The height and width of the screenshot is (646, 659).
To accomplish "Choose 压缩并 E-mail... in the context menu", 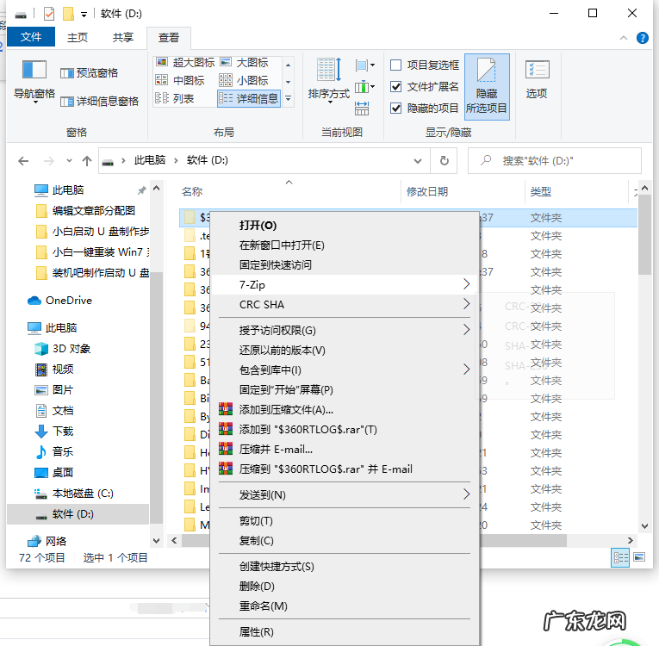I will pos(345,449).
